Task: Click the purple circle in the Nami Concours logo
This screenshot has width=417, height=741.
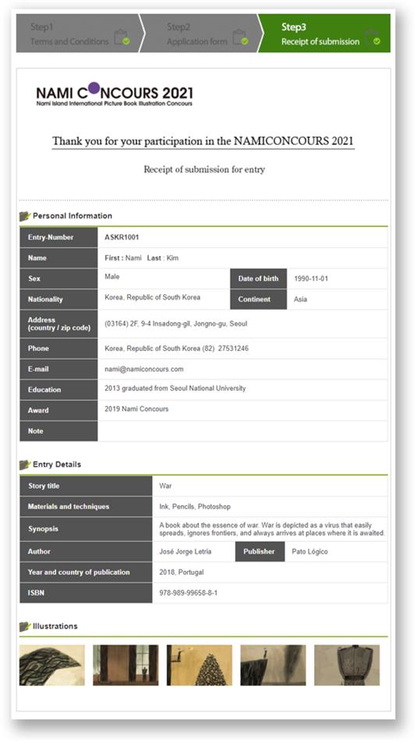Action: point(94,88)
